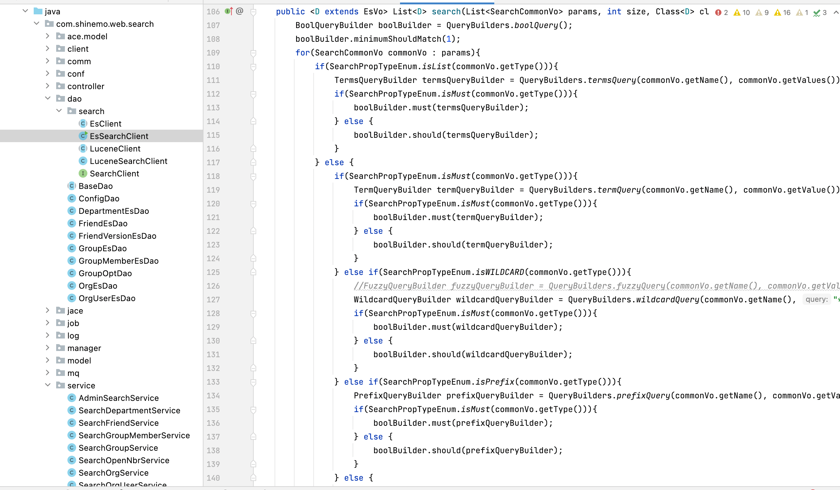Expand the conf package

[47, 74]
